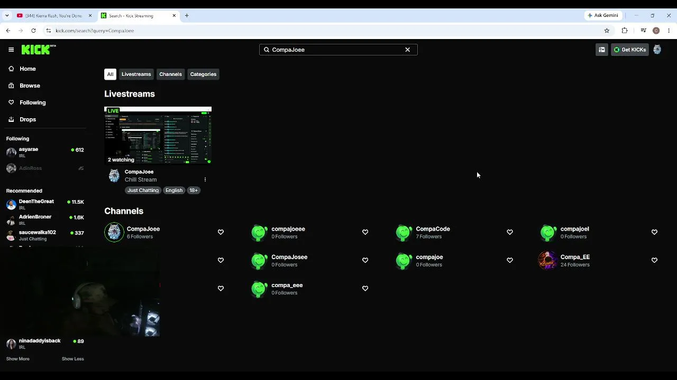The image size is (677, 380).
Task: Clear the CompaJoee search query
Action: 407,50
